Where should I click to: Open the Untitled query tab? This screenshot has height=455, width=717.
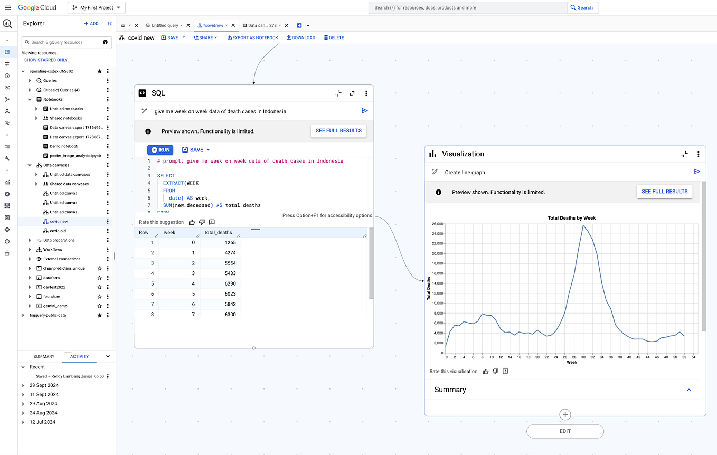click(166, 25)
